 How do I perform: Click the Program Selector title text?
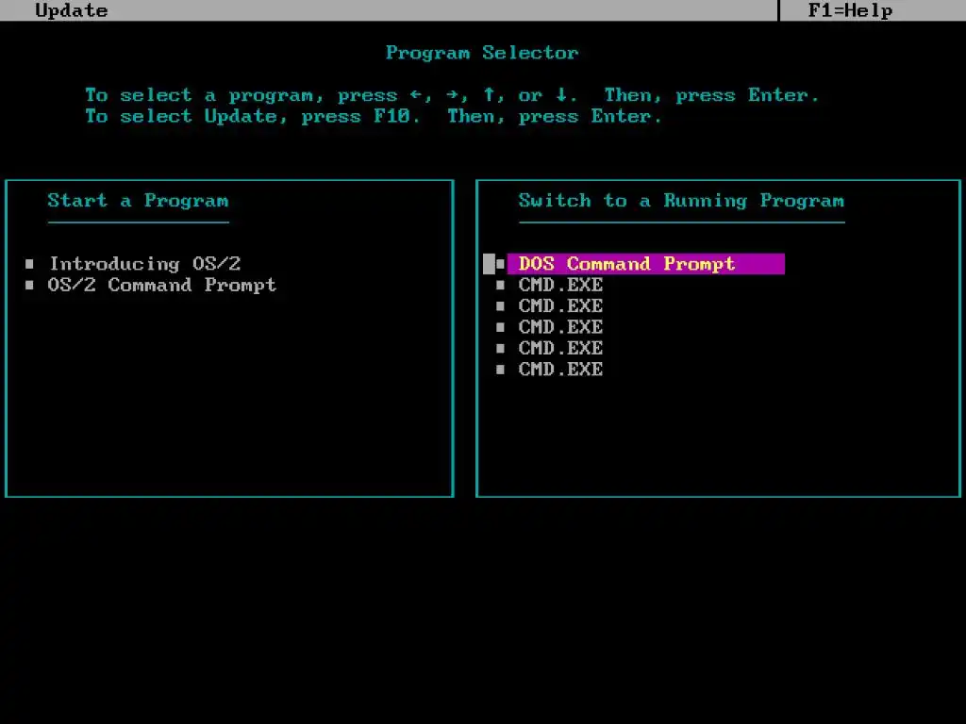[482, 53]
